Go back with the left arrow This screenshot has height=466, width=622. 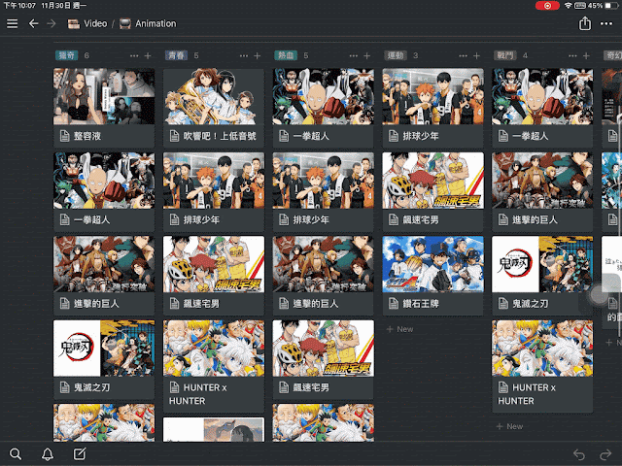pos(34,23)
